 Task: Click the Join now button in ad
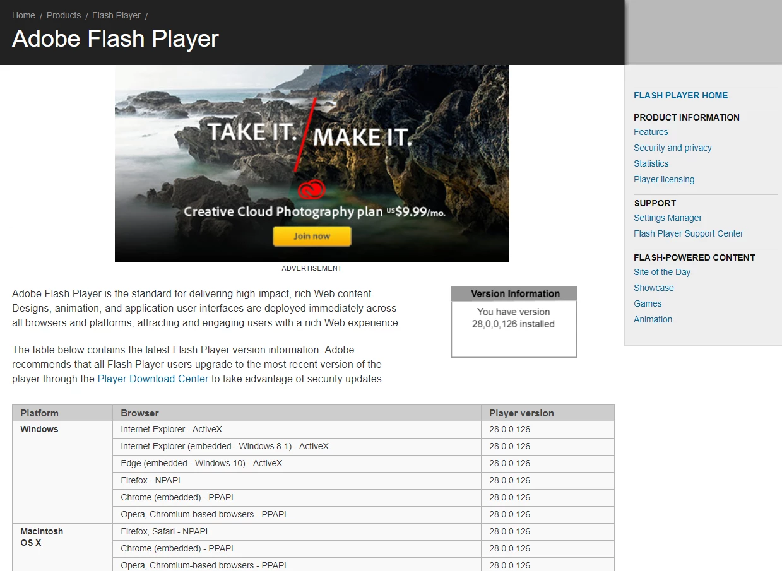(312, 236)
